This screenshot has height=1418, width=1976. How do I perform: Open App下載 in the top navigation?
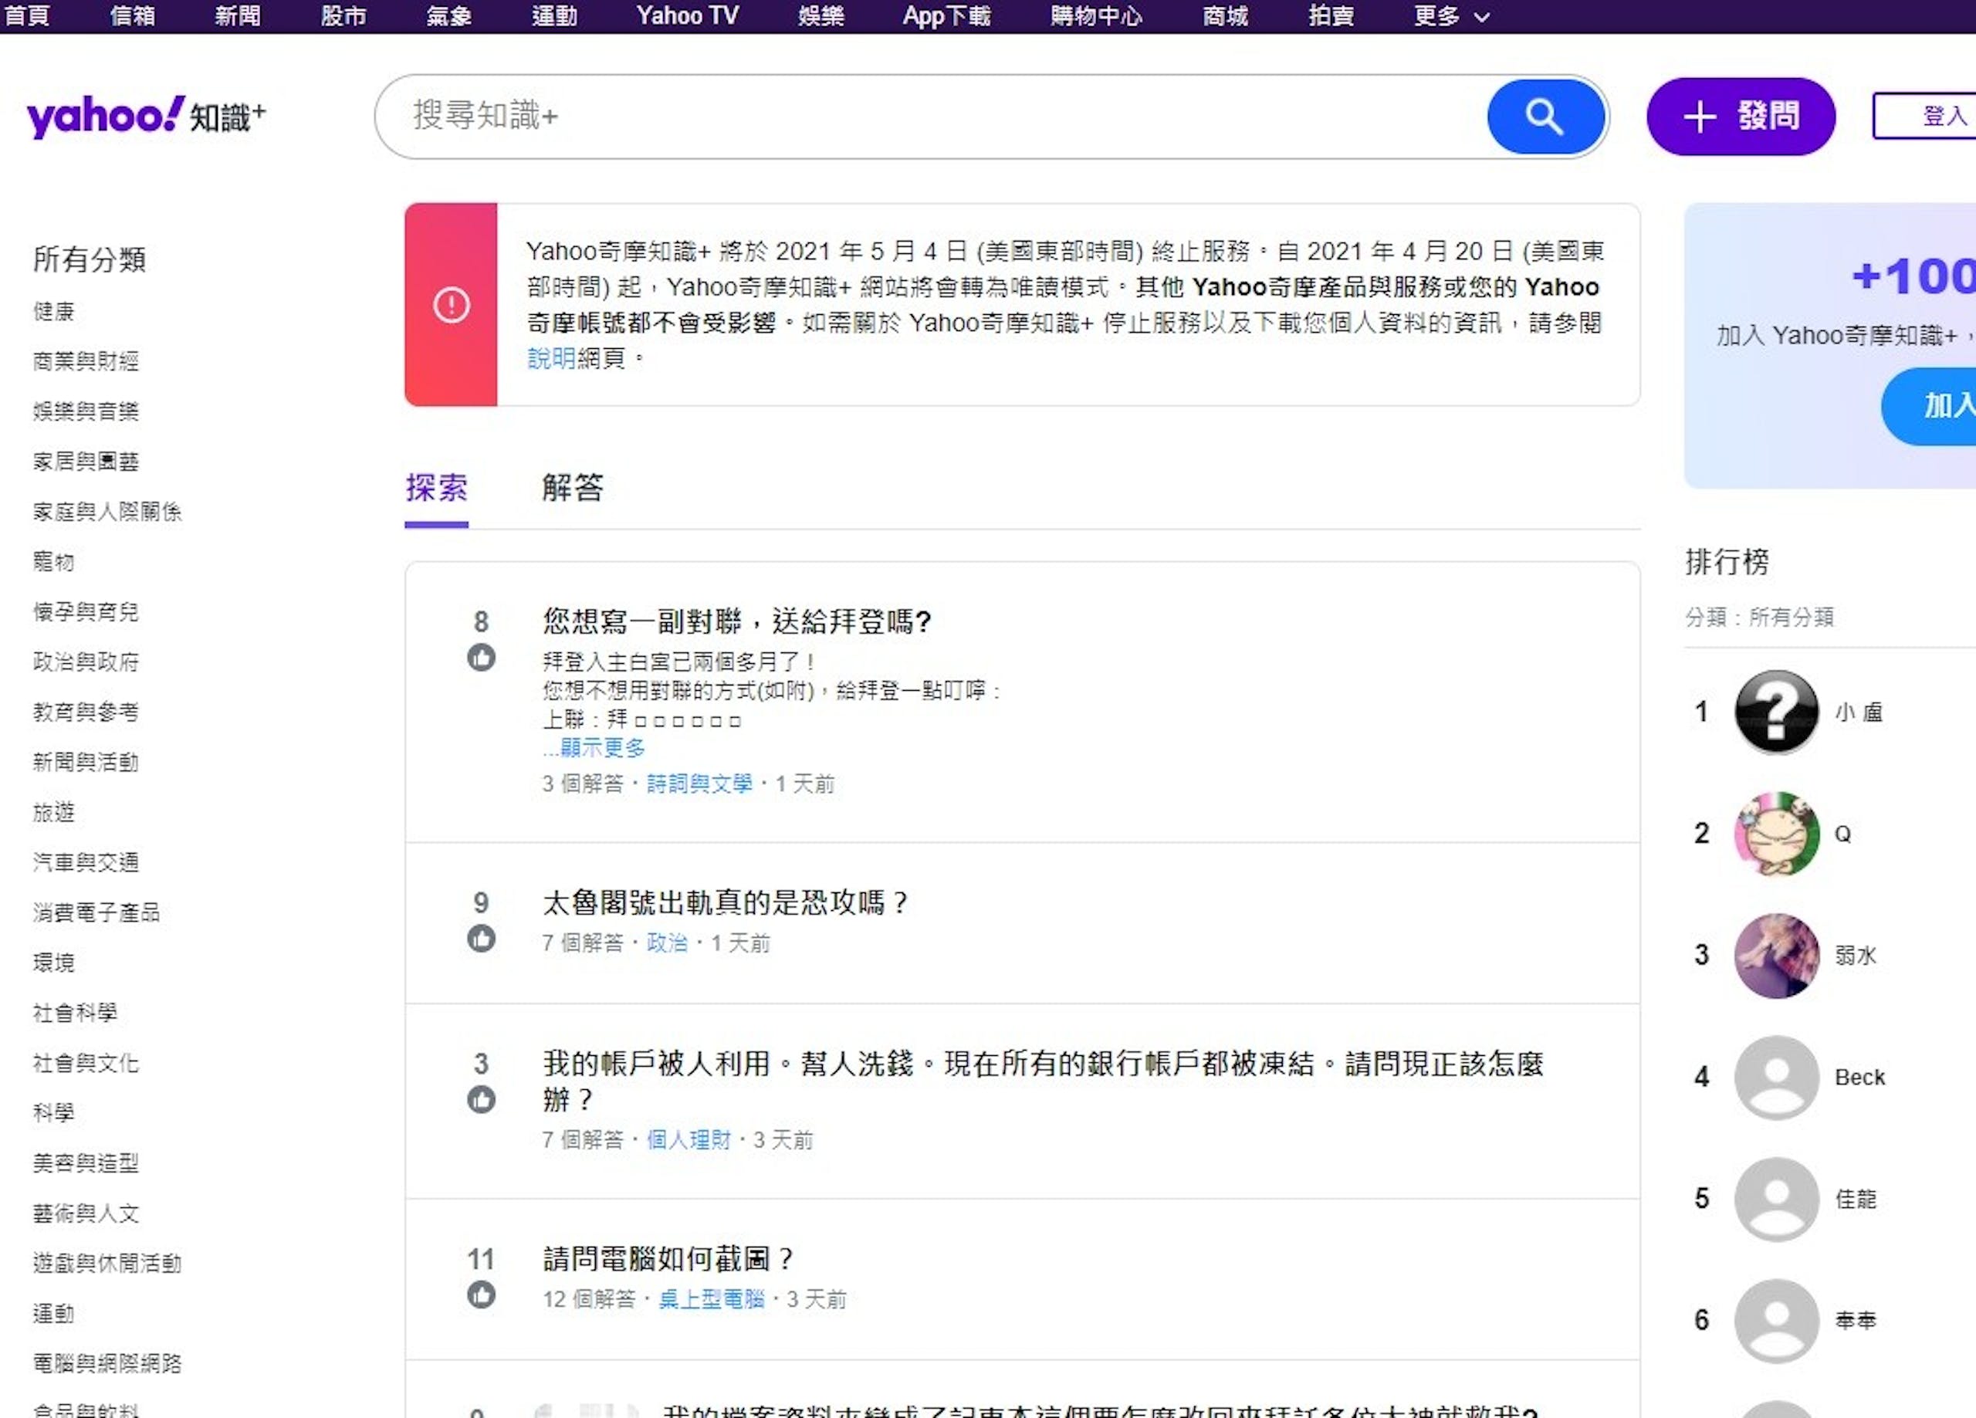(946, 15)
